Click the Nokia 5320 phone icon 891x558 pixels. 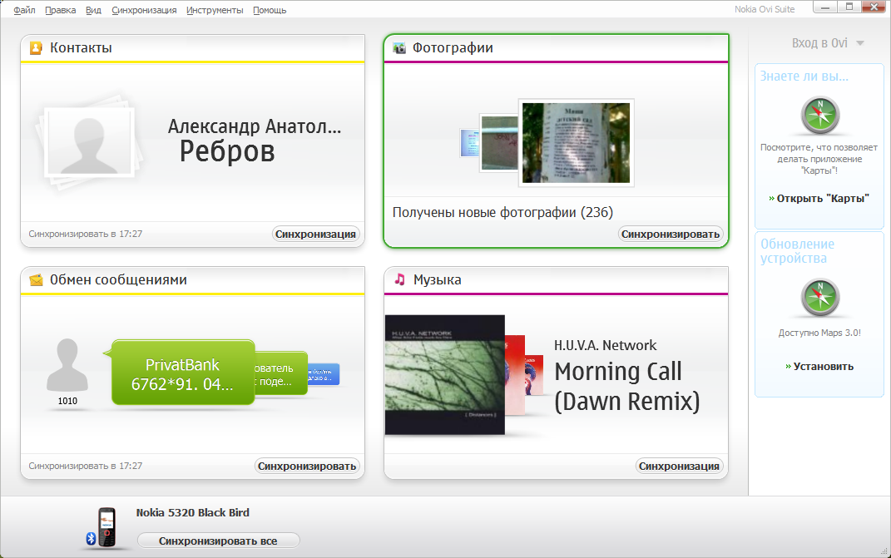click(106, 526)
